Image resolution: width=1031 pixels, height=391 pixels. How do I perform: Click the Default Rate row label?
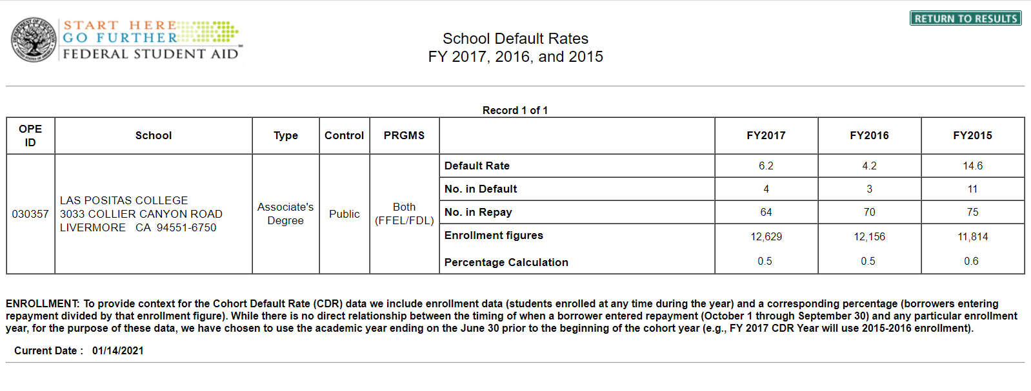477,166
